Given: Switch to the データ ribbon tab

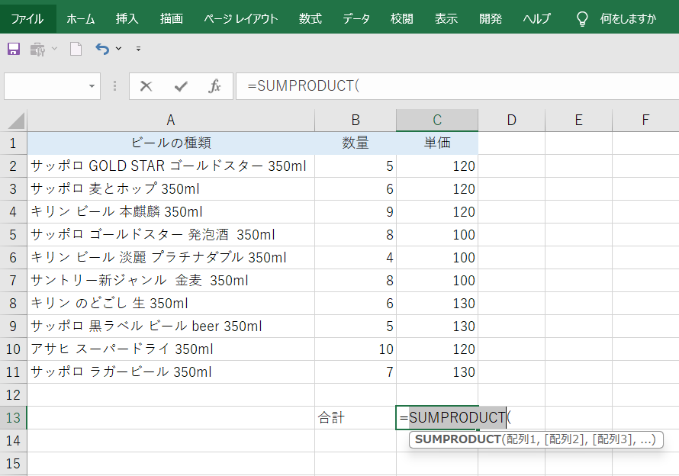Looking at the screenshot, I should [356, 18].
